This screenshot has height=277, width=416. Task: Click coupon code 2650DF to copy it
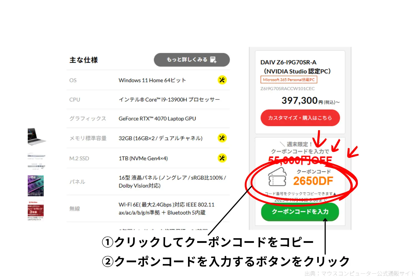coord(313,180)
